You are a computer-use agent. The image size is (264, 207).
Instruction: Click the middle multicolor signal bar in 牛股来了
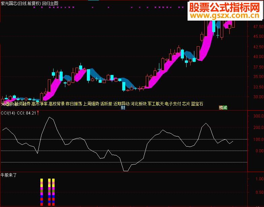[49, 192]
